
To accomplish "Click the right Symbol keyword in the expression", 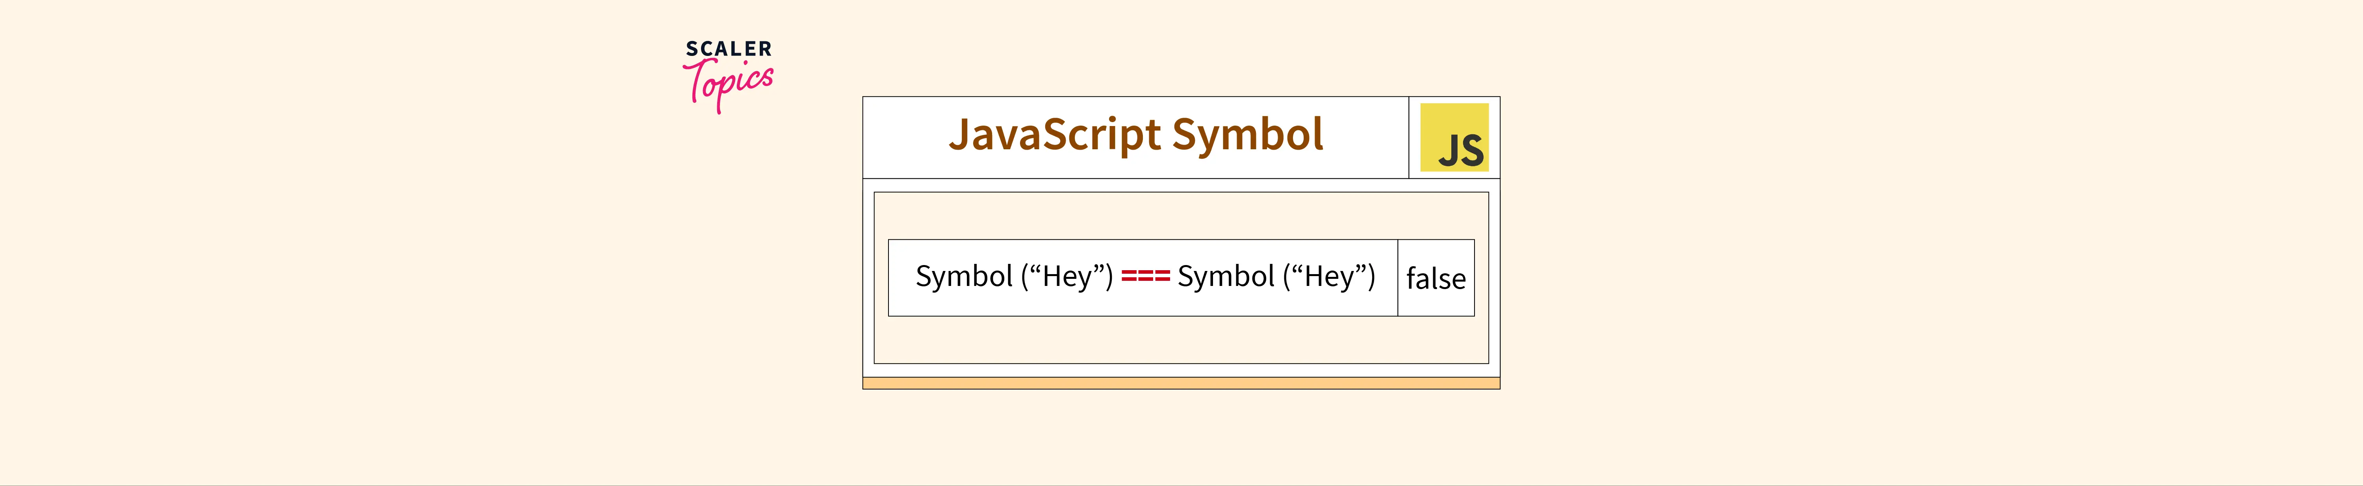I will click(1226, 277).
